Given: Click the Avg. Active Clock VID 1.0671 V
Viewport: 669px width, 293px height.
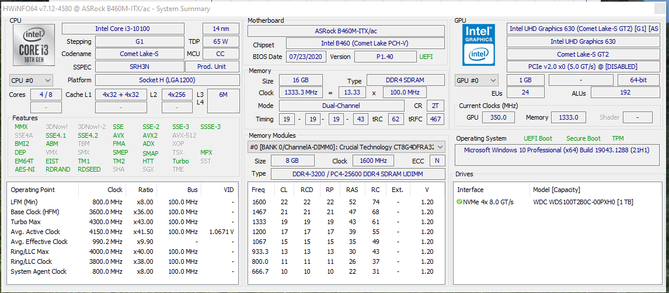Looking at the screenshot, I should click(221, 232).
